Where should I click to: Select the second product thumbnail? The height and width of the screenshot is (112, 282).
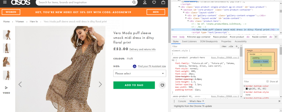(7, 48)
